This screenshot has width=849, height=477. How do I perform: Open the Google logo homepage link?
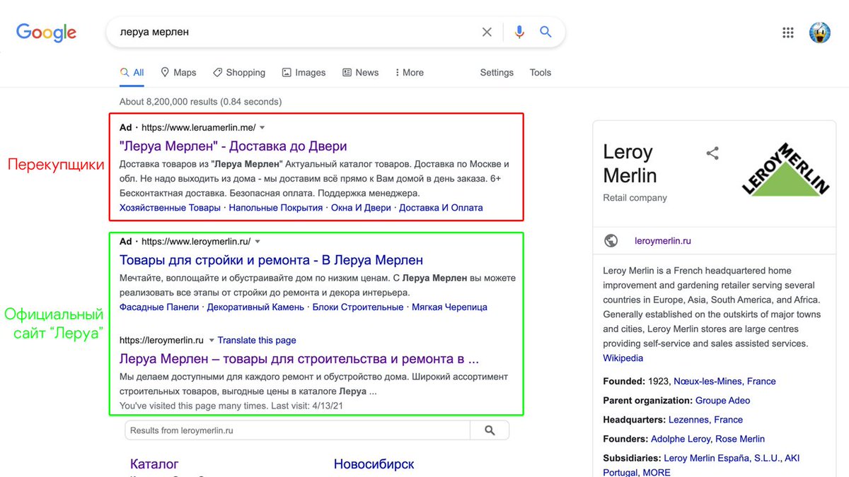pos(46,33)
